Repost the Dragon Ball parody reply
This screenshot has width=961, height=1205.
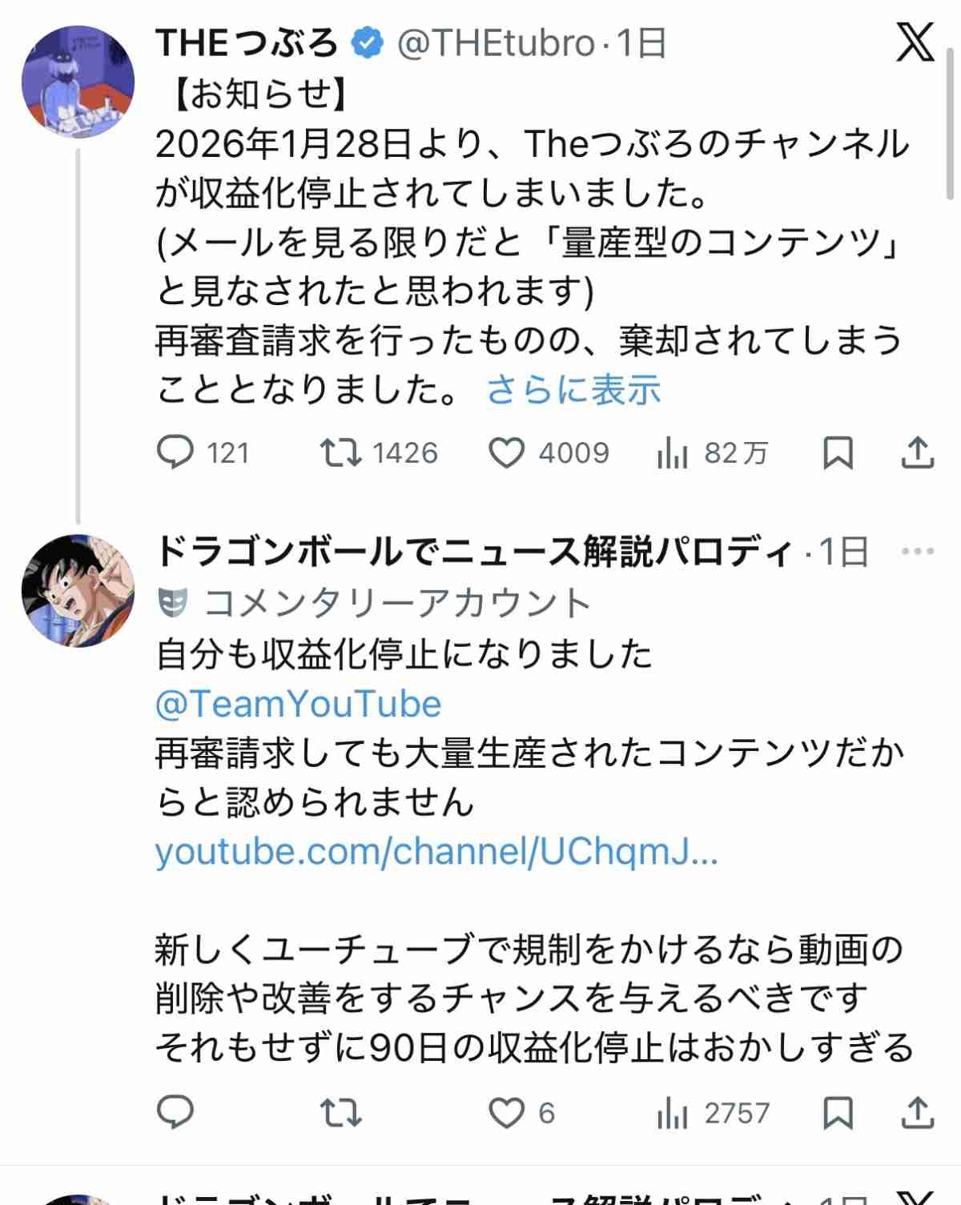(340, 1112)
